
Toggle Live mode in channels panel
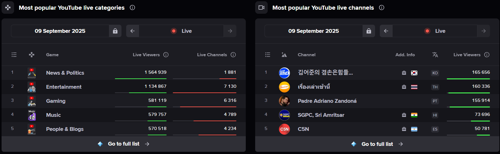tap(435, 31)
